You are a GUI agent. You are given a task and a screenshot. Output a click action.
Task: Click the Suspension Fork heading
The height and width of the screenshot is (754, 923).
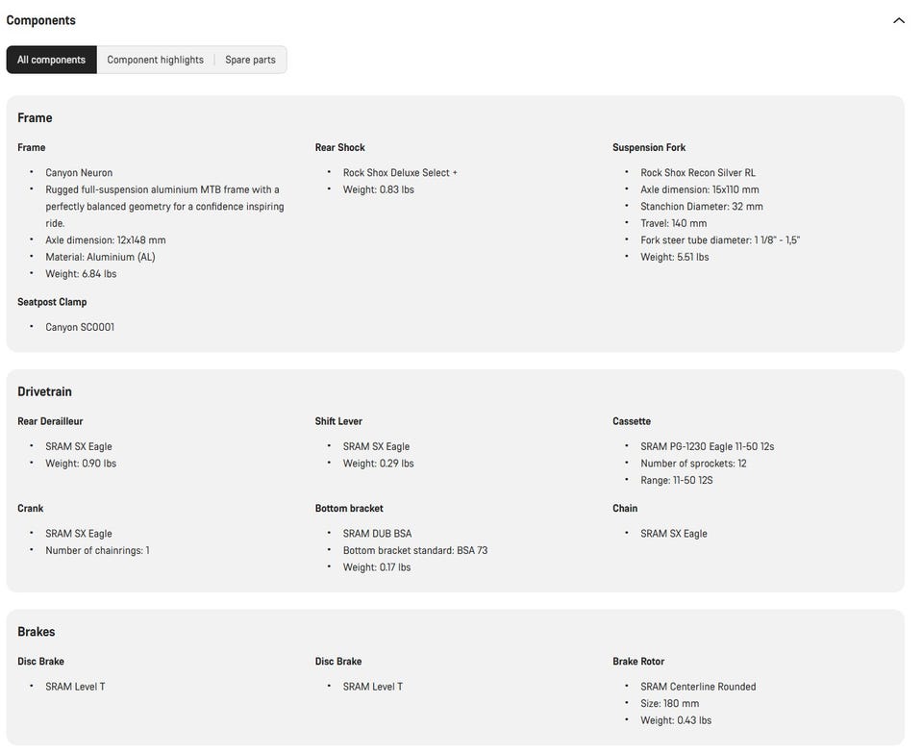[x=649, y=147]
